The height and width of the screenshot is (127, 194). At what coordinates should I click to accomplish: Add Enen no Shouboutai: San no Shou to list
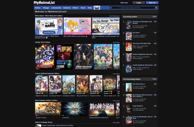155,117
